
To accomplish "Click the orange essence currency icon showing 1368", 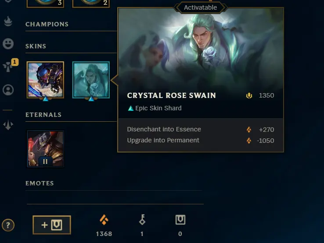I will point(104,220).
